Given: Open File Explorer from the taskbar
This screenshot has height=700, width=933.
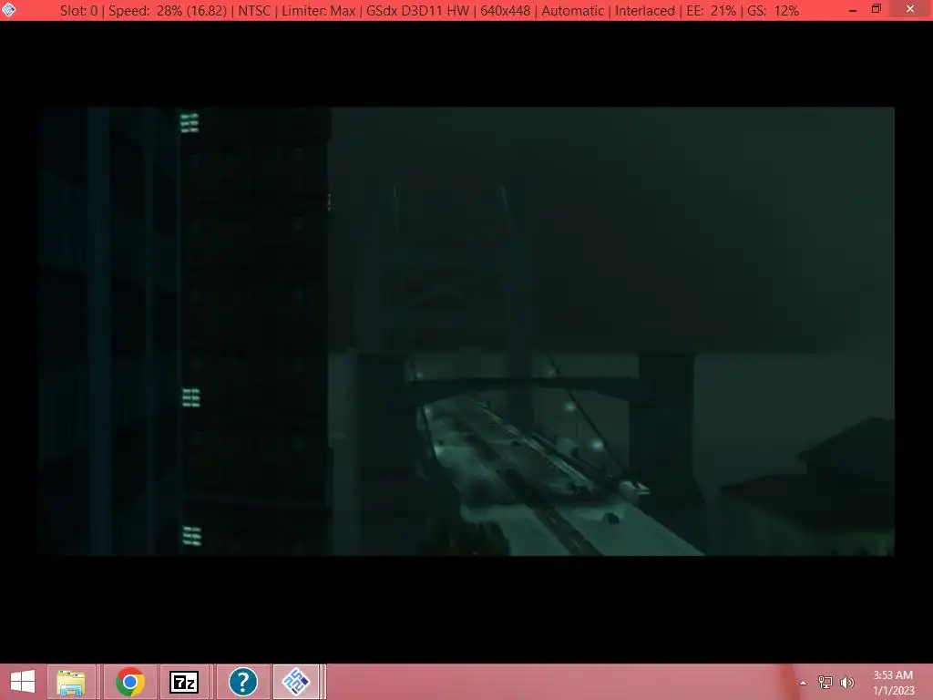Looking at the screenshot, I should [x=71, y=682].
